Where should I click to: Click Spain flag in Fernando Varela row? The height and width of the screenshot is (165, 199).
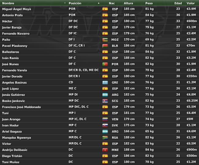pyautogui.click(x=105, y=70)
